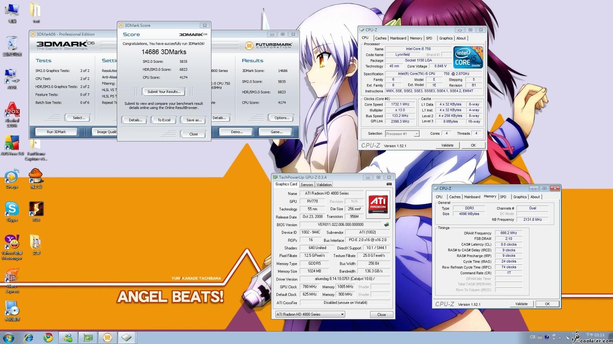Click the system tray clock
The width and height of the screenshot is (613, 344).
(x=595, y=335)
